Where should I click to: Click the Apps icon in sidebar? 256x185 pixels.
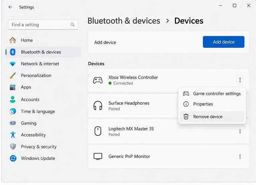click(12, 87)
